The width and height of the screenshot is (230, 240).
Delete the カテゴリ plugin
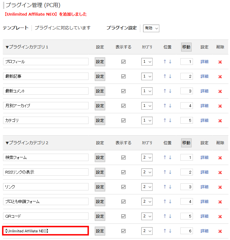(220, 121)
